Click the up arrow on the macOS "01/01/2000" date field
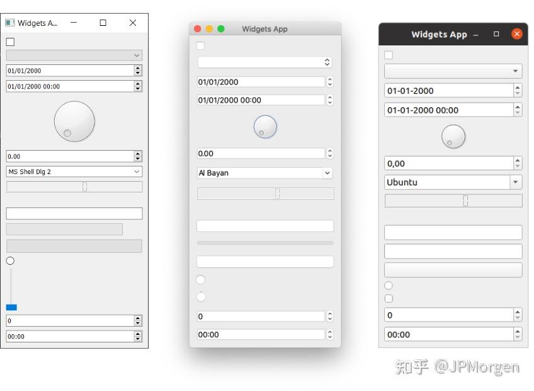This screenshot has height=391, width=534. click(x=330, y=79)
